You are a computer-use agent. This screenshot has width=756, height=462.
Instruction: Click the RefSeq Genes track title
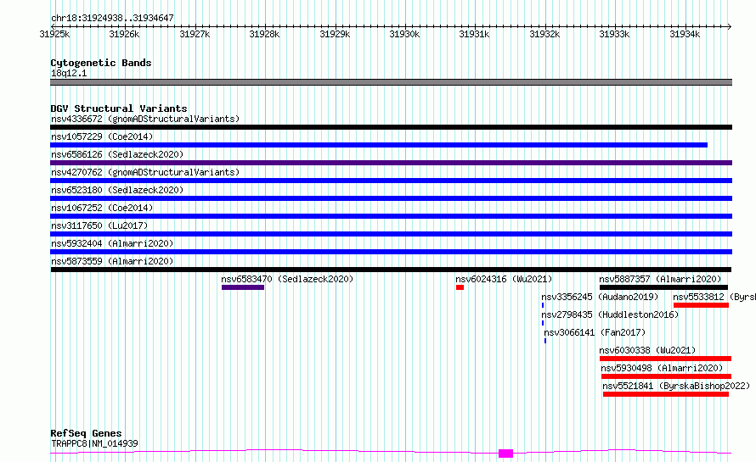click(86, 433)
